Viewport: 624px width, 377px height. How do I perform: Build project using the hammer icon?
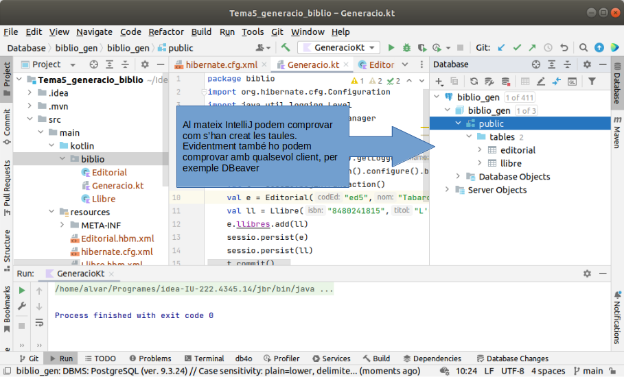[286, 48]
